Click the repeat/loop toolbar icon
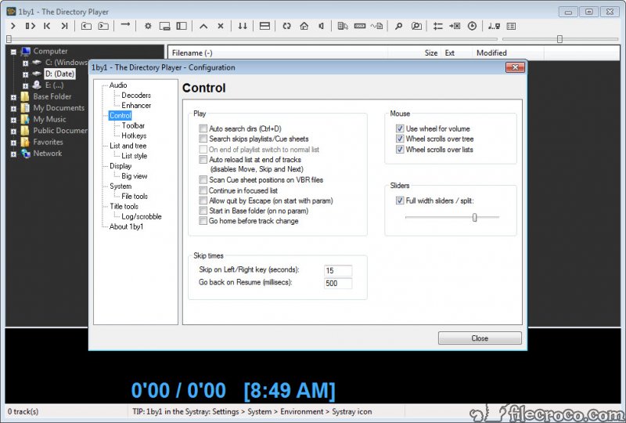Screen dimensions: 626x423 tap(286, 26)
